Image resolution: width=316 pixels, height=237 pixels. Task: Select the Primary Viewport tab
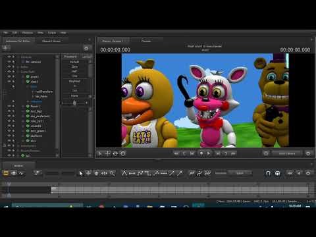(x=113, y=41)
